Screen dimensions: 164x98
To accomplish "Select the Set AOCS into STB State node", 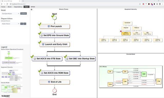I will click(x=47, y=59).
